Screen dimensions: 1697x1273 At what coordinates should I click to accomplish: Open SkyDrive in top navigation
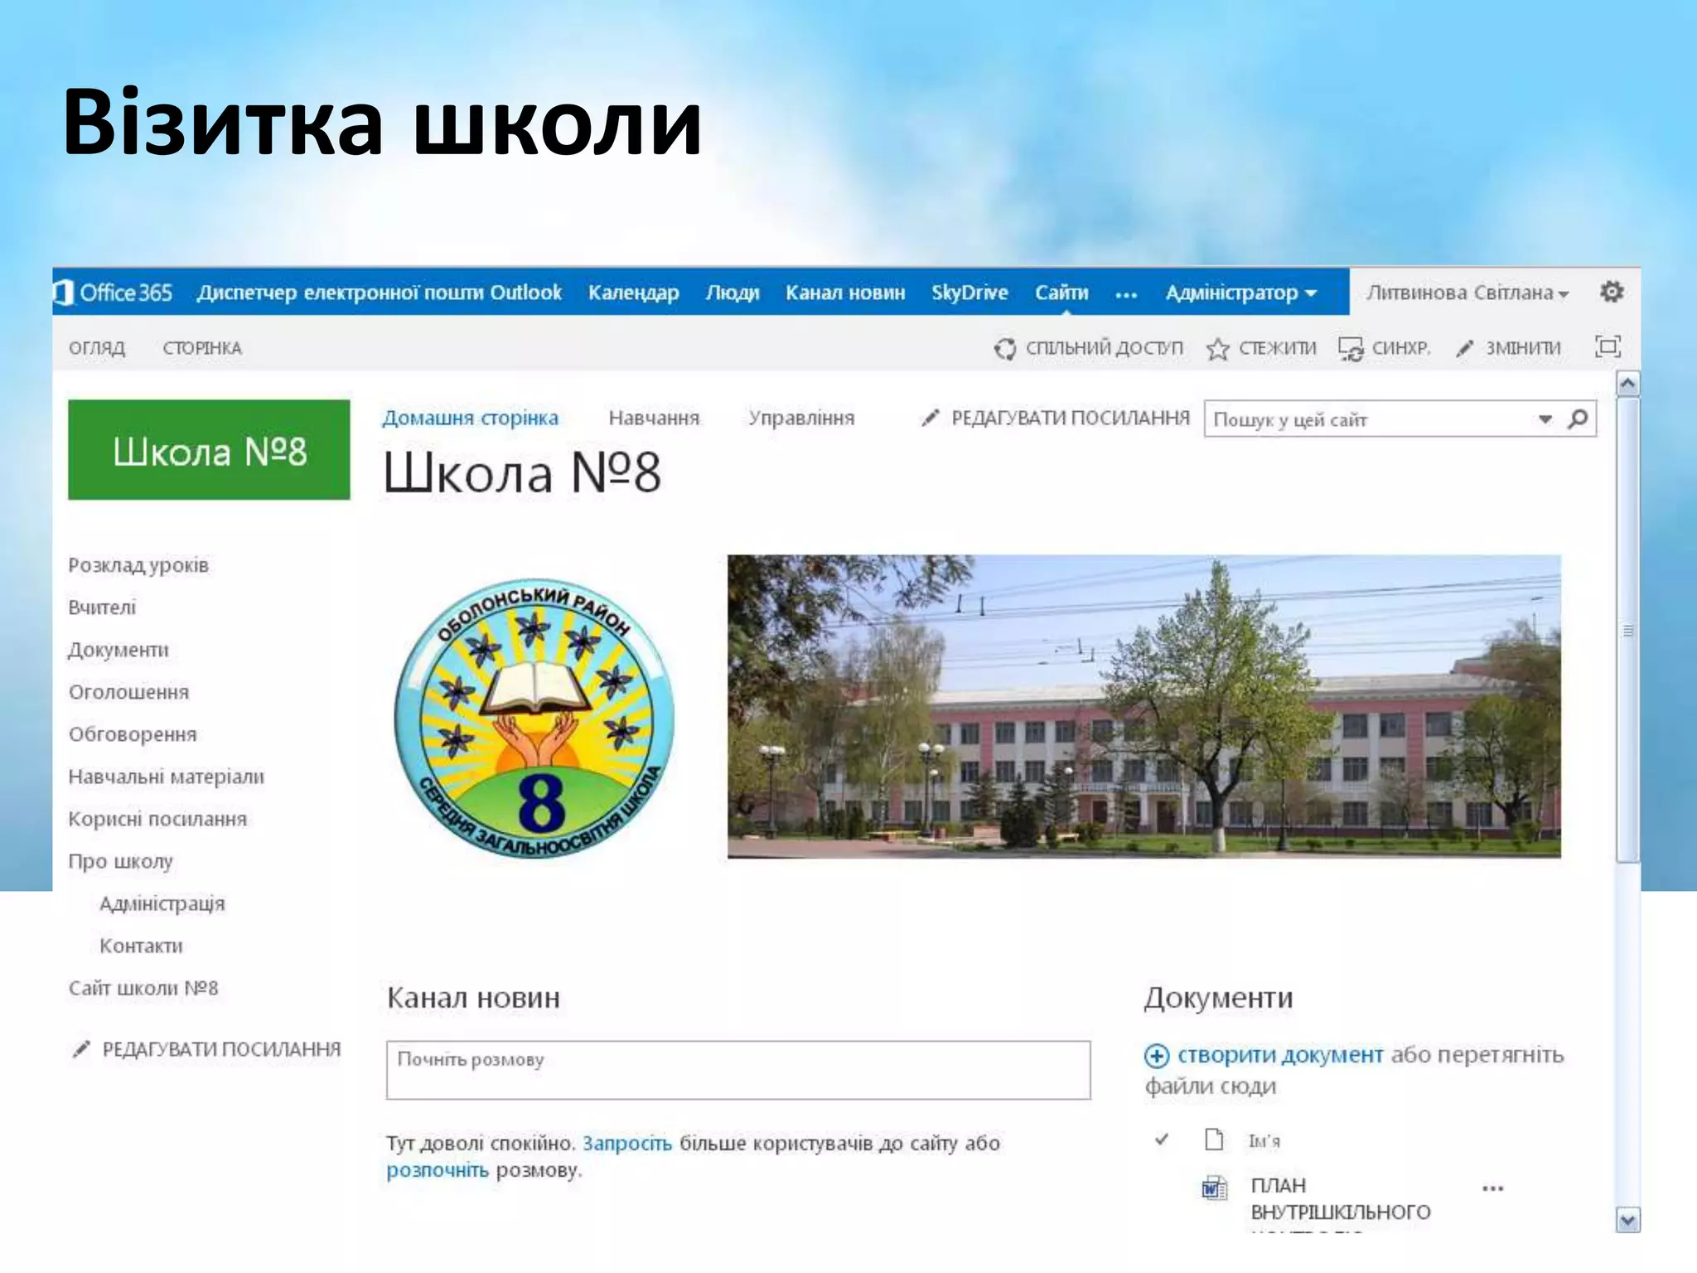click(x=969, y=293)
